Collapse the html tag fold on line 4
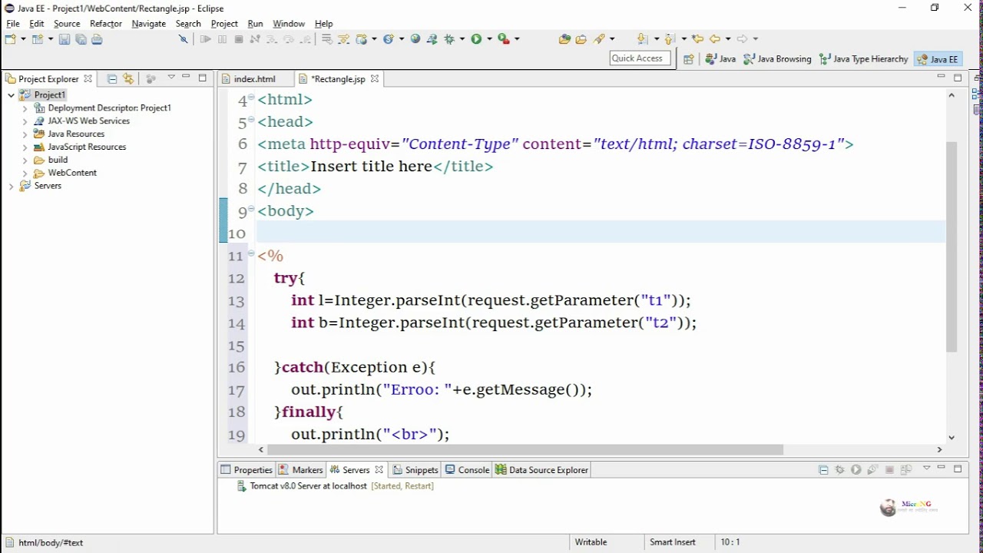 [x=251, y=97]
